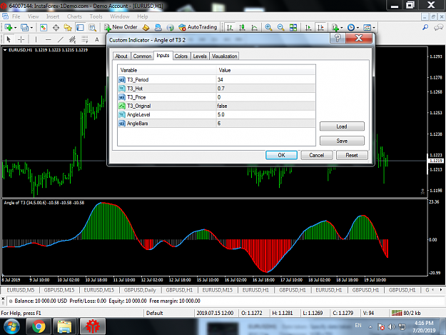Select the Text label tool

[97, 39]
